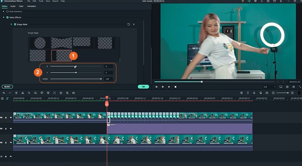
Task: Open the Export menu
Action: click(x=55, y=1)
